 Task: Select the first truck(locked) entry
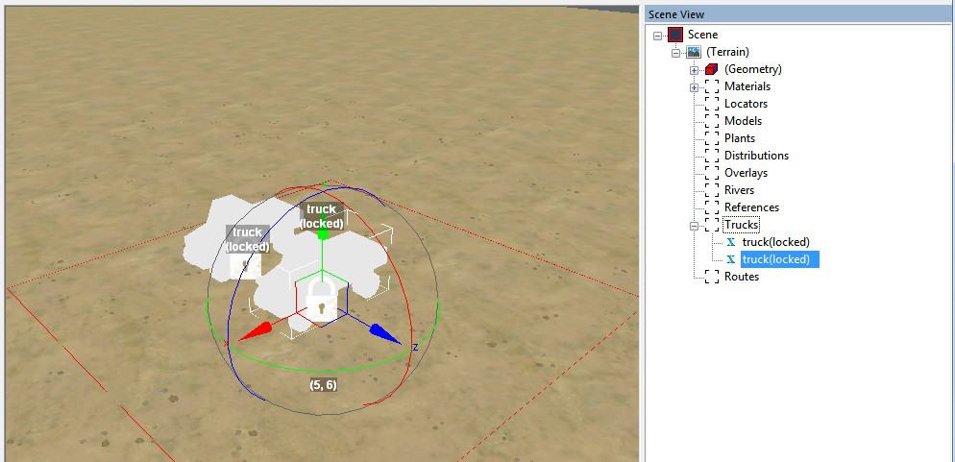[775, 242]
